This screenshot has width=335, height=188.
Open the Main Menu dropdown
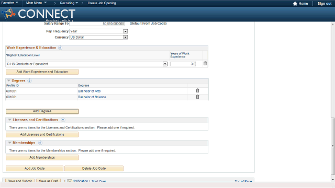point(36,3)
